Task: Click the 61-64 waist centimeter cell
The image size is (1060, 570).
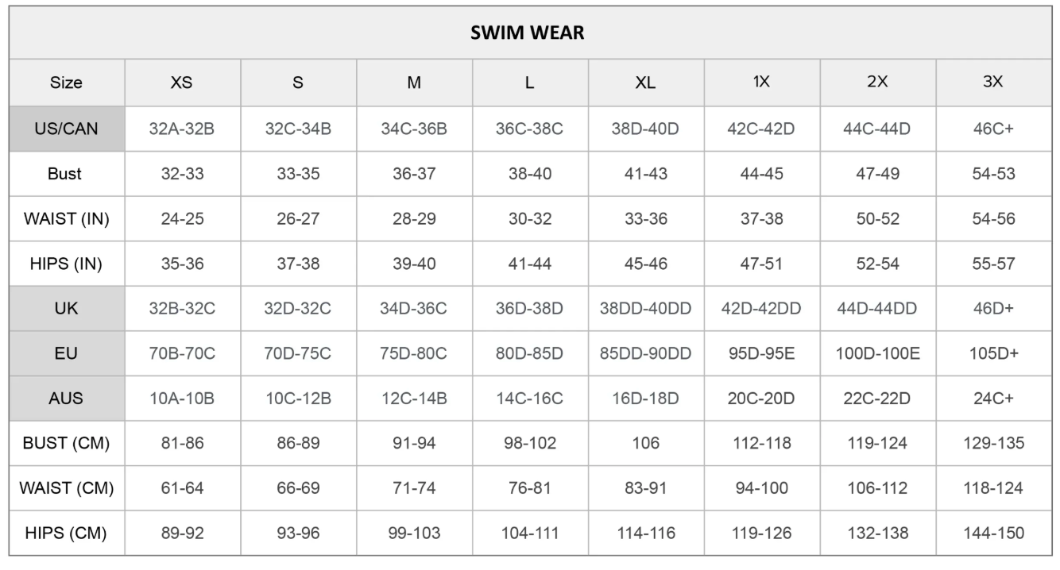Action: [x=182, y=488]
